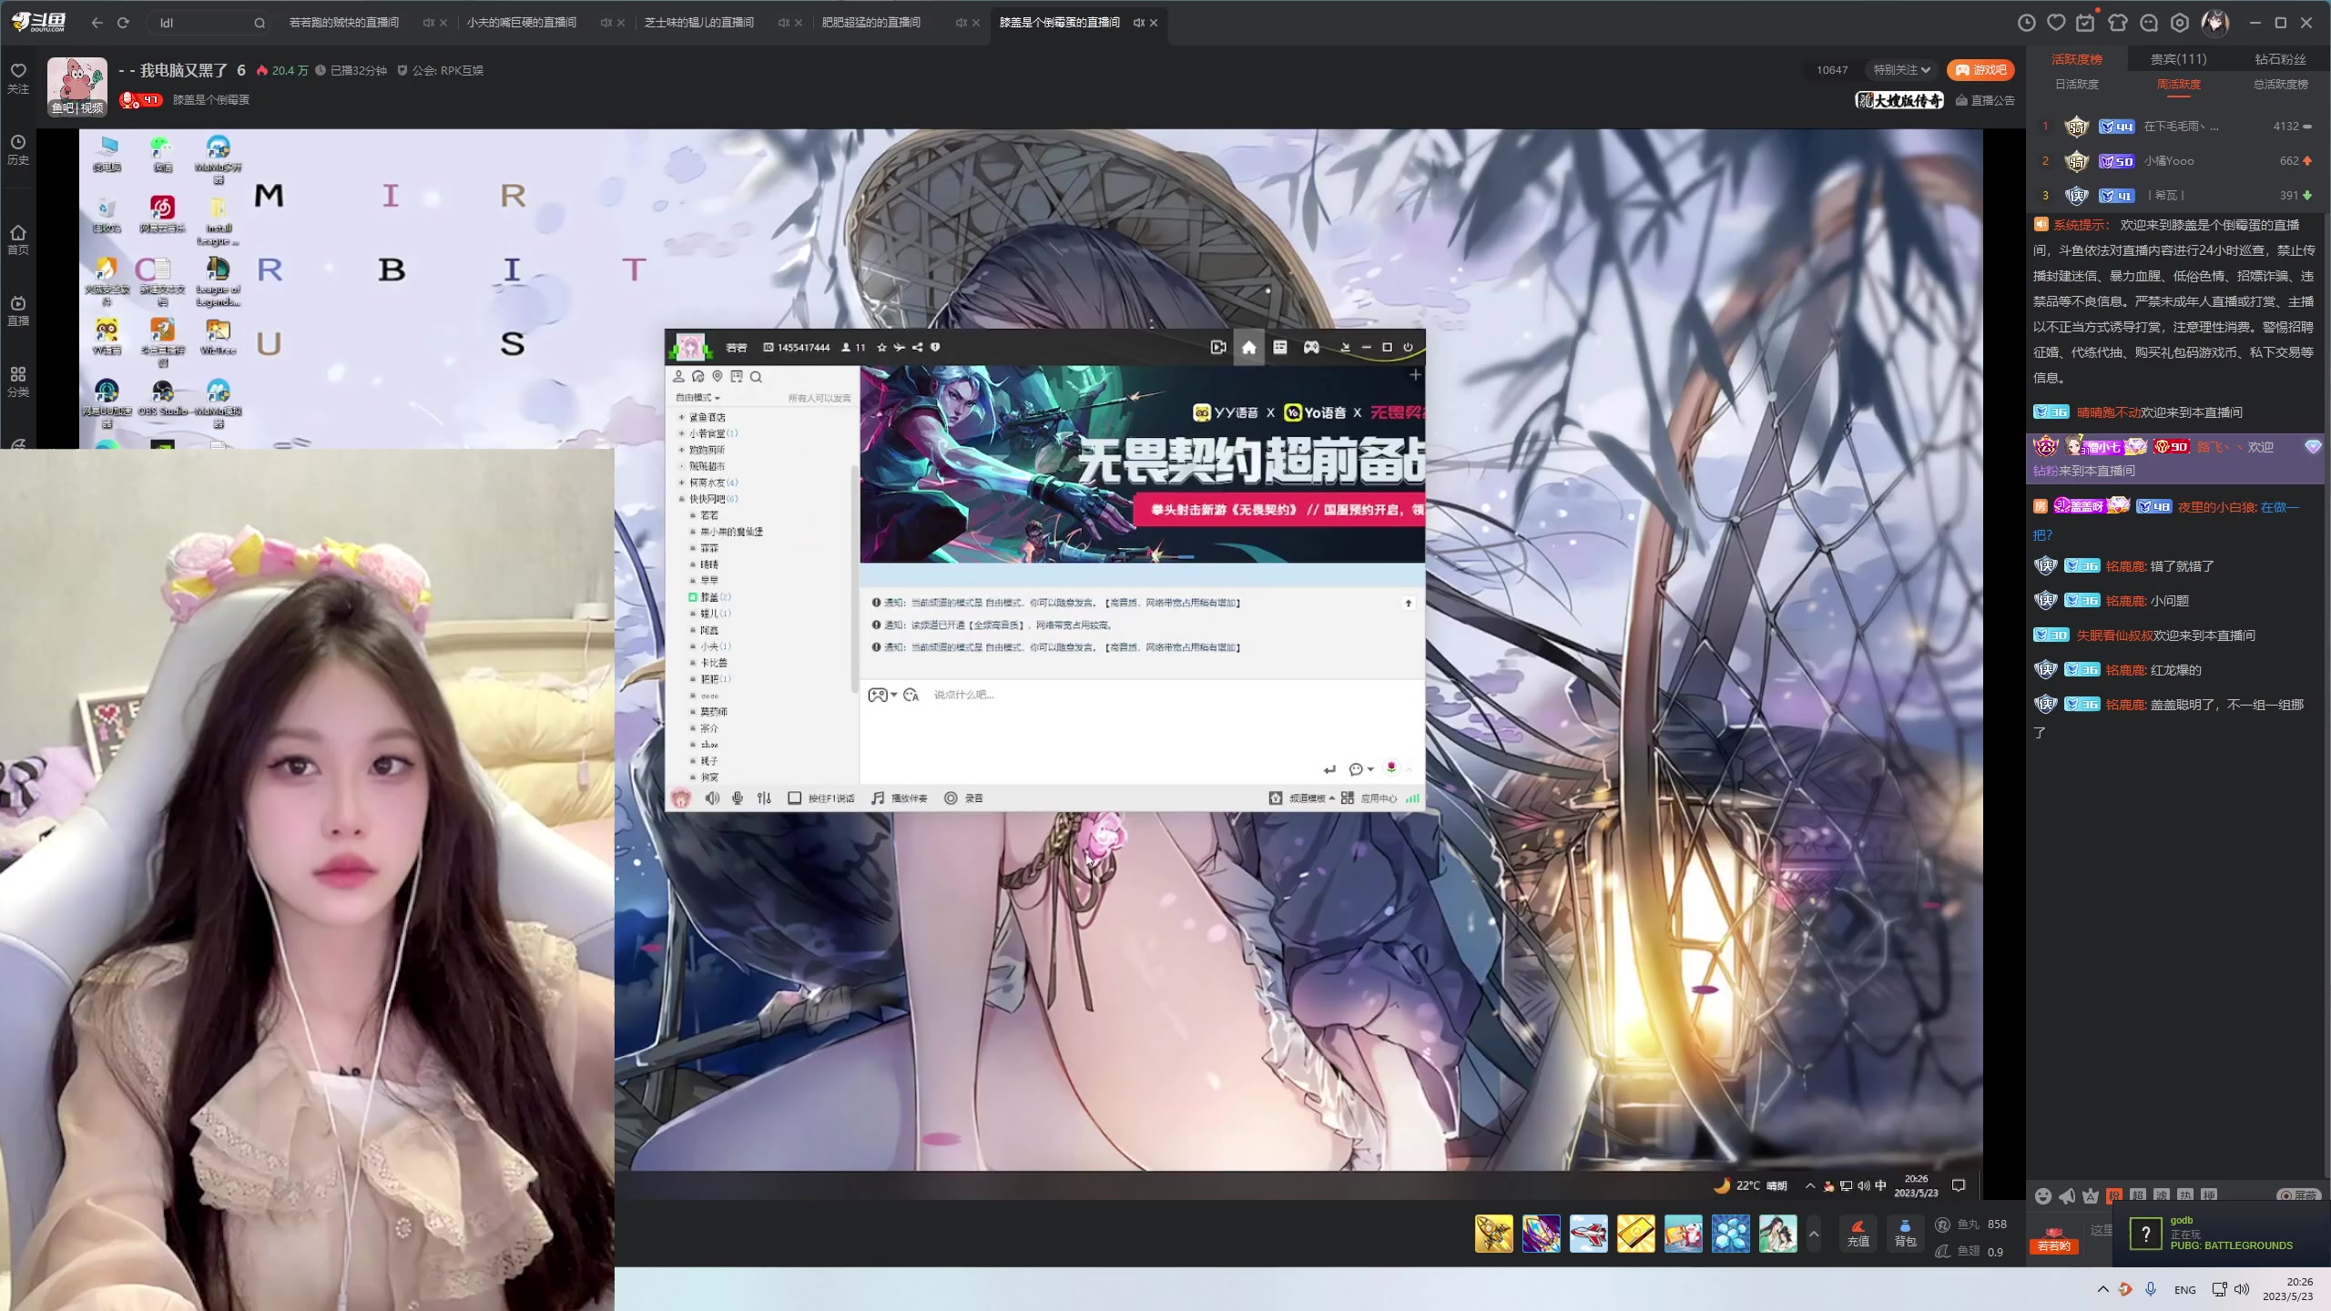Open the shirt skin icon in title bar
This screenshot has height=1311, width=2331.
[2117, 23]
